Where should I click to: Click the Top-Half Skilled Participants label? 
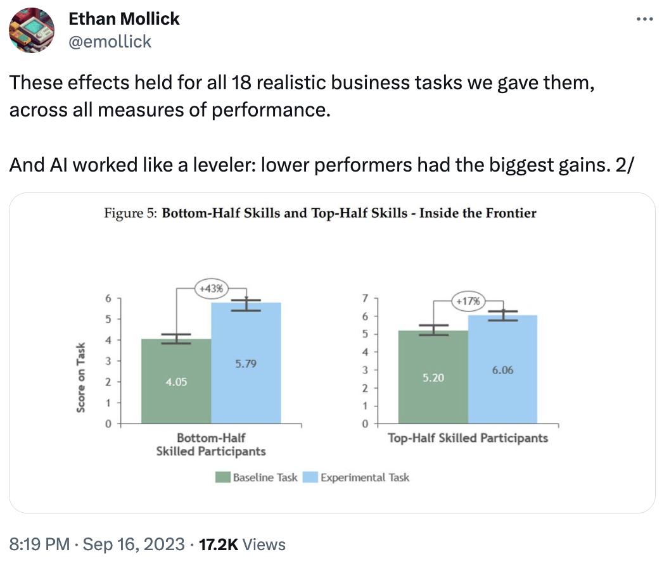coord(468,438)
